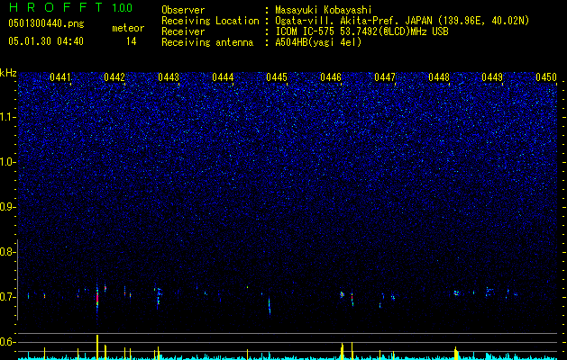Click the strong red meteor echo before 0442
The image size is (567, 360).
click(x=97, y=299)
